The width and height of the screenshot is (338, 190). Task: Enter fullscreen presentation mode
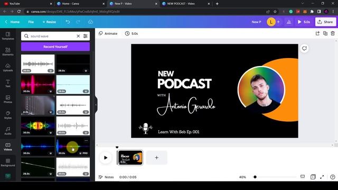(322, 177)
